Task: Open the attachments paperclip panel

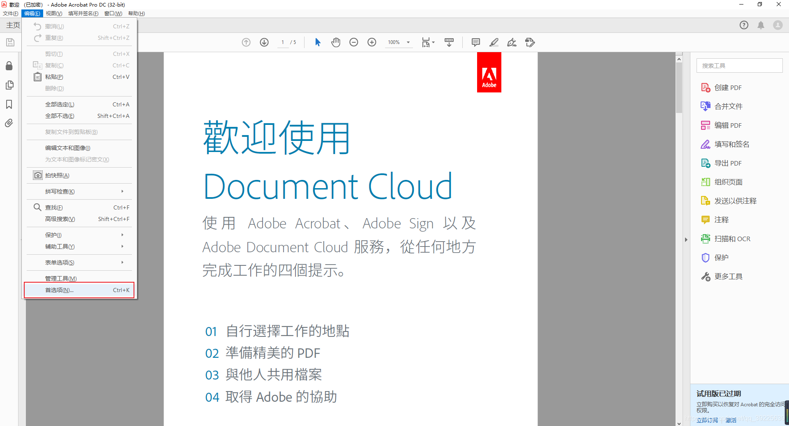Action: (x=9, y=123)
